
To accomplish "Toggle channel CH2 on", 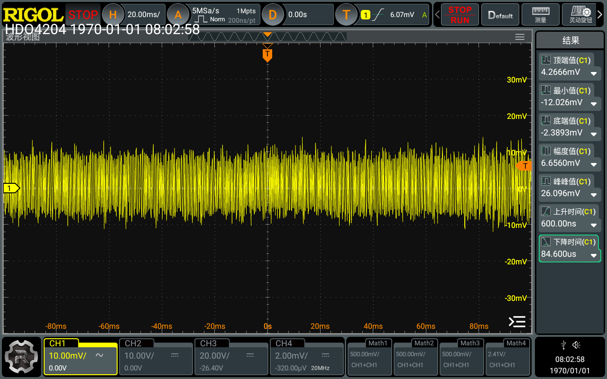I will click(x=156, y=357).
